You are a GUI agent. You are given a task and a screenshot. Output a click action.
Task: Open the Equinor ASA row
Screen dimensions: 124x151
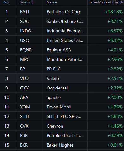pyautogui.click(x=62, y=50)
